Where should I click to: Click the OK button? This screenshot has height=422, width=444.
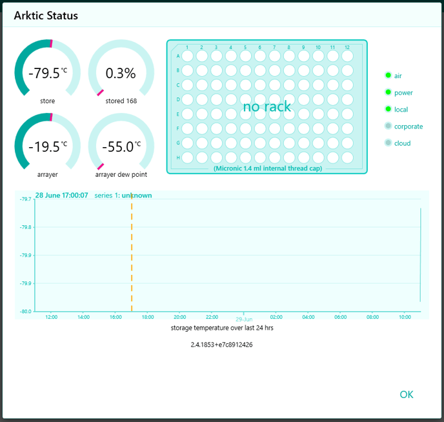(x=407, y=394)
